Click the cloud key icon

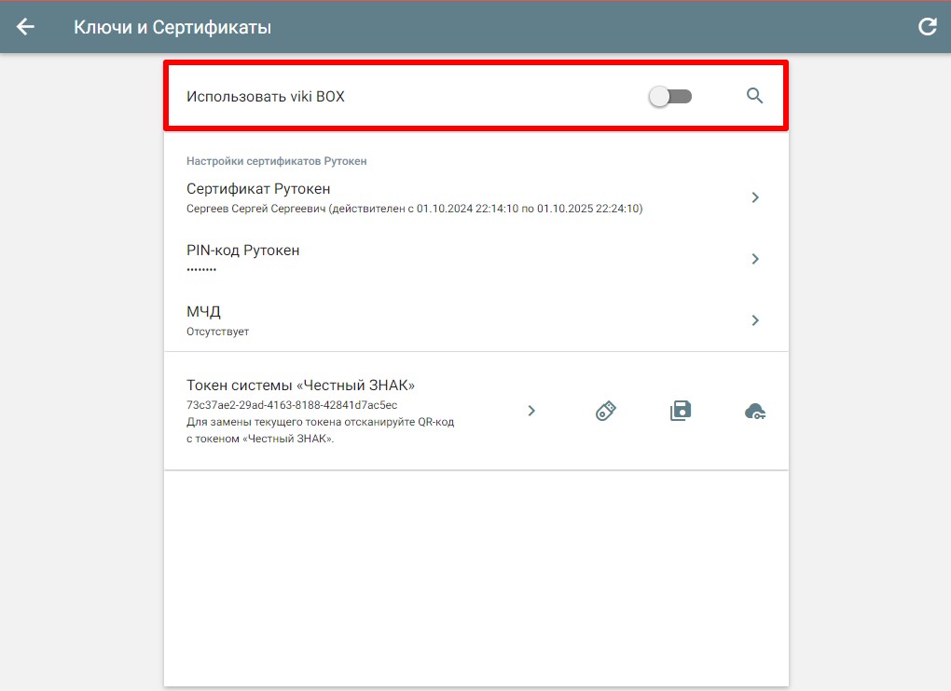coord(755,411)
